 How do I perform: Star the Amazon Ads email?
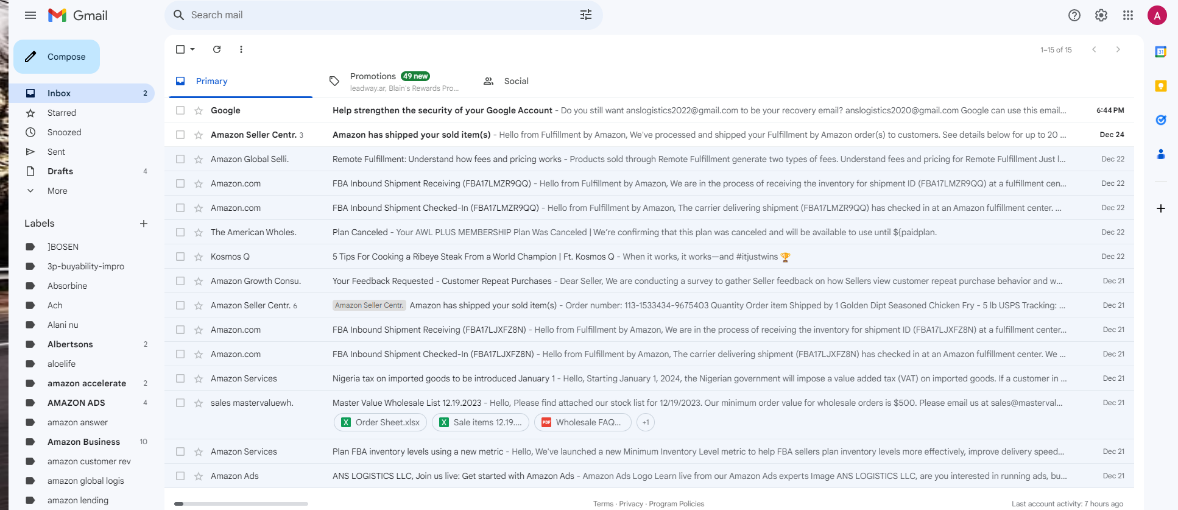coord(199,476)
